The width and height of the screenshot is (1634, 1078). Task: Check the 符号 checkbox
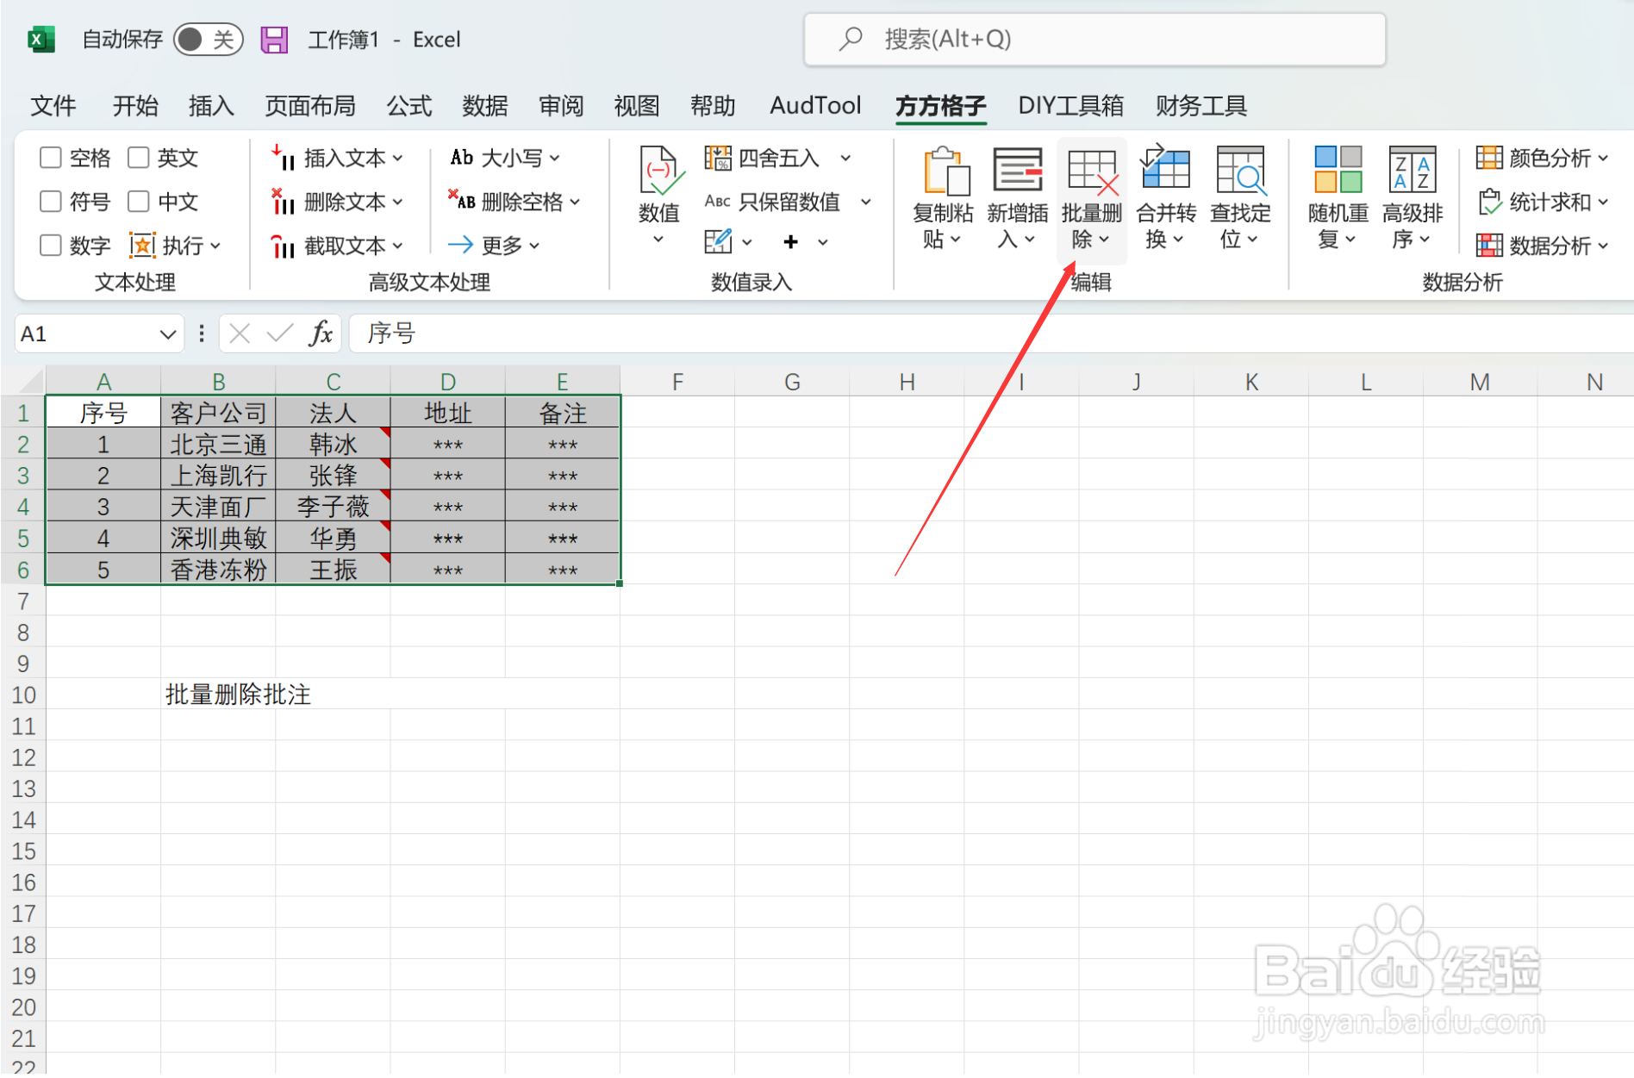[x=51, y=202]
